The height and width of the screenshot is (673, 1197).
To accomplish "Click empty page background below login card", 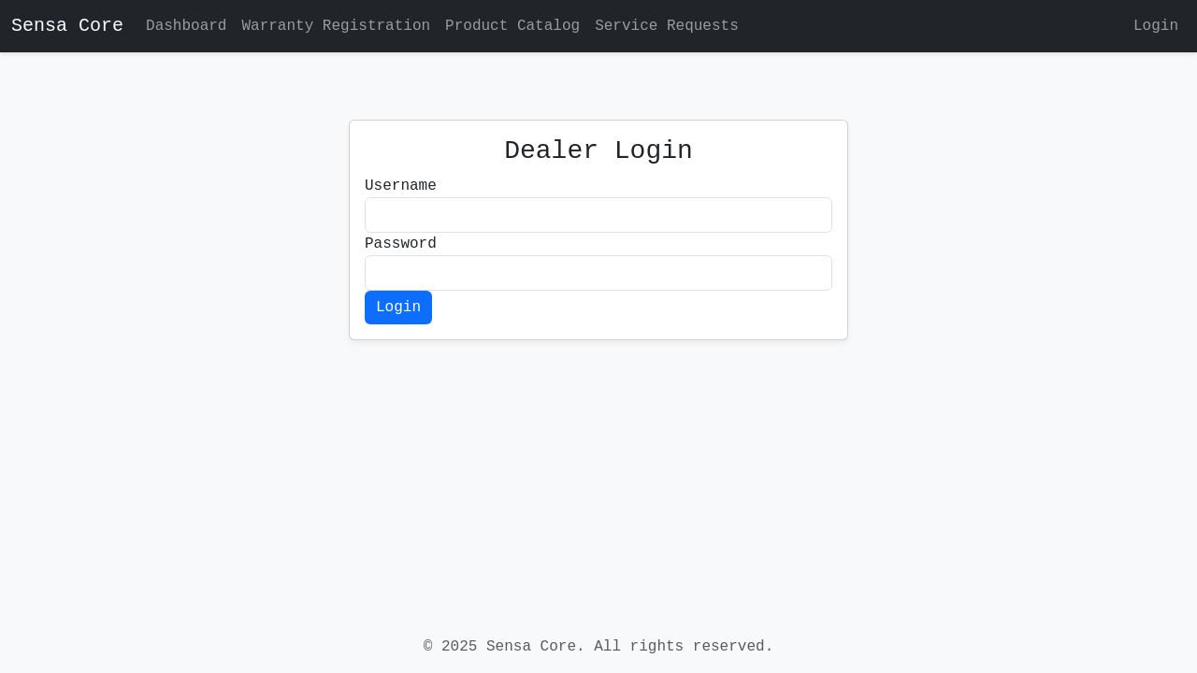I will pyautogui.click(x=598, y=467).
